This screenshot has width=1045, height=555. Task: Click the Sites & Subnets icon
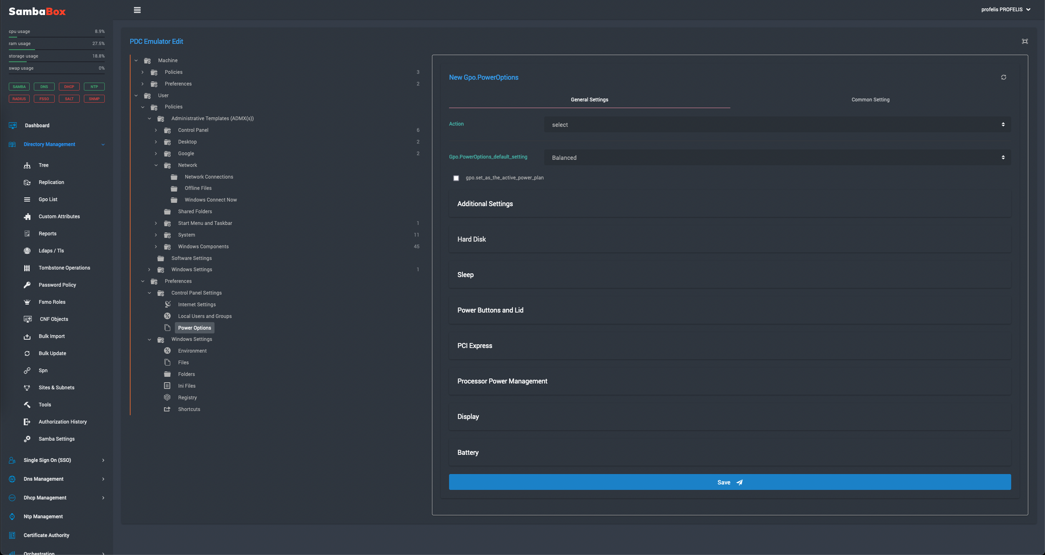tap(27, 388)
